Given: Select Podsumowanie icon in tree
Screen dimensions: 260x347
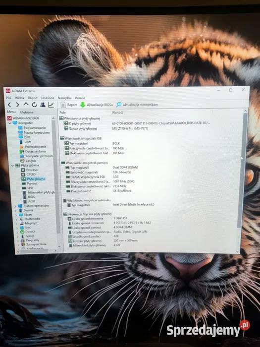Looking at the screenshot, I should tap(21, 128).
